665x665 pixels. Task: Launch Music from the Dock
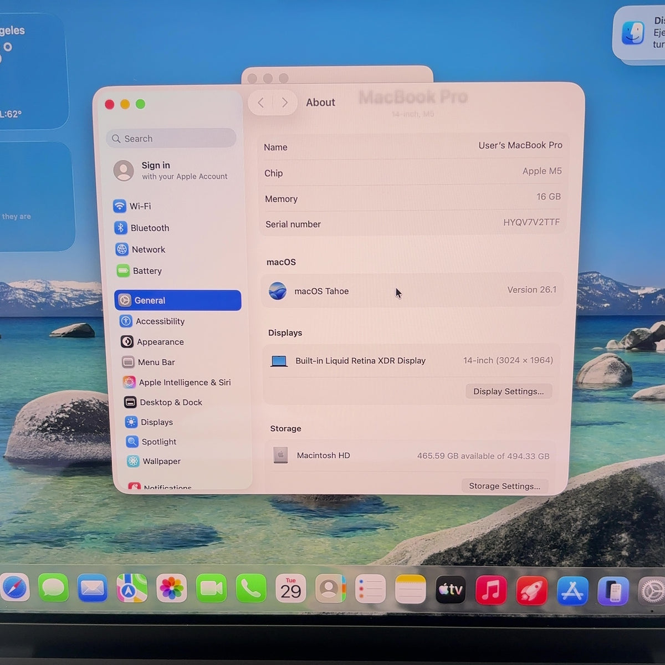(491, 590)
